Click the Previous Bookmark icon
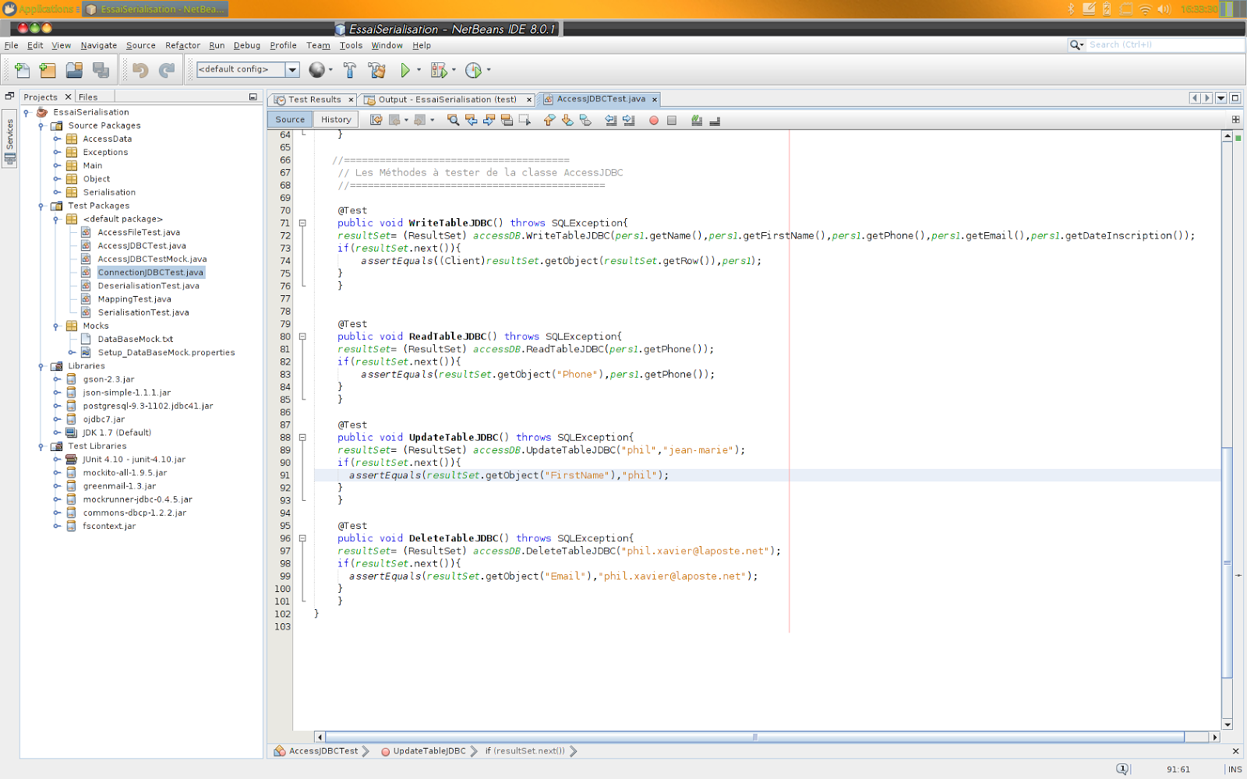The image size is (1247, 779). pyautogui.click(x=549, y=120)
